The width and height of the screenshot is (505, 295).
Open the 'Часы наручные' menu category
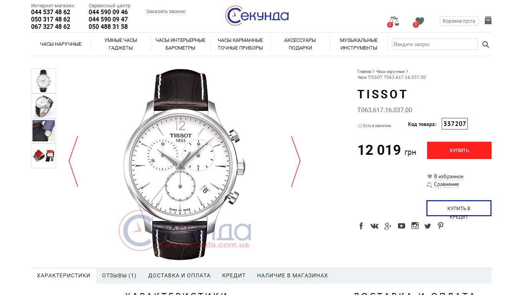pos(61,44)
